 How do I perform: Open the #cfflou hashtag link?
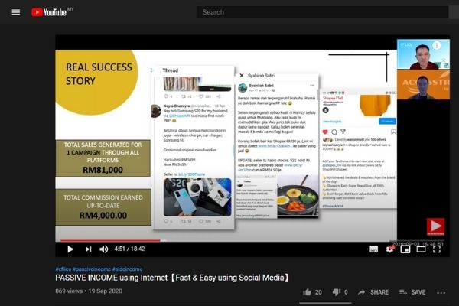coord(63,269)
